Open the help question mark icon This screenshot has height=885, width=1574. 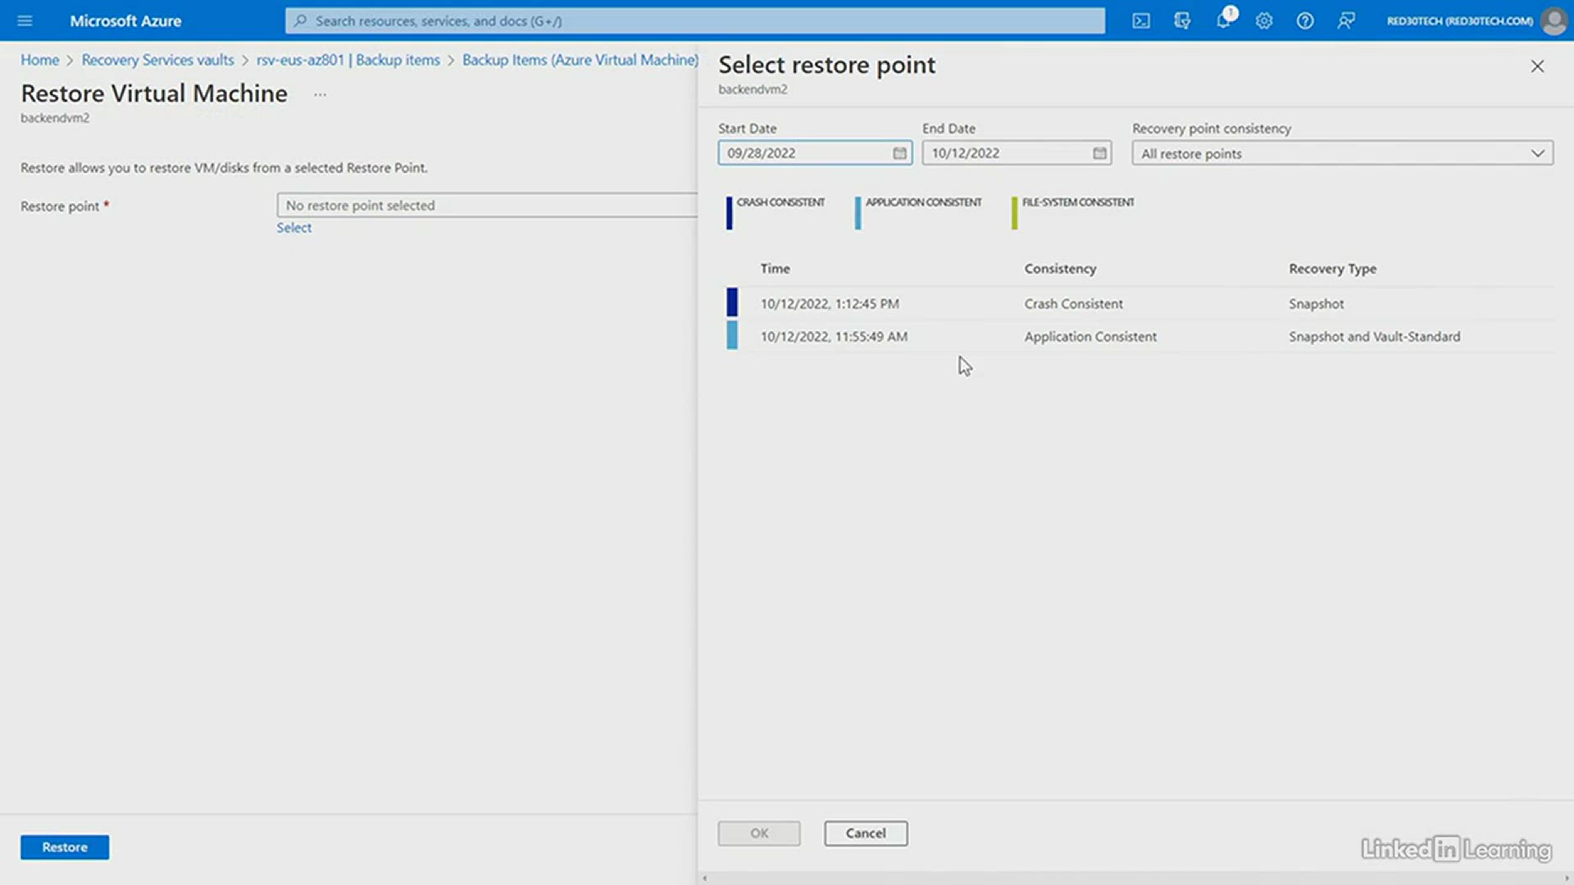point(1305,20)
